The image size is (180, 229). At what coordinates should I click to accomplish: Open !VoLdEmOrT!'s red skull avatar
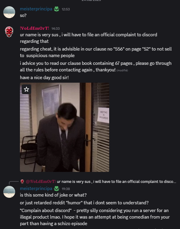[x=9, y=32]
